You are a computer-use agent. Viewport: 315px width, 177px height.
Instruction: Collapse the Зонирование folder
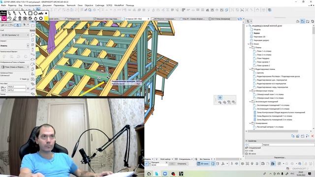[x=251, y=123]
